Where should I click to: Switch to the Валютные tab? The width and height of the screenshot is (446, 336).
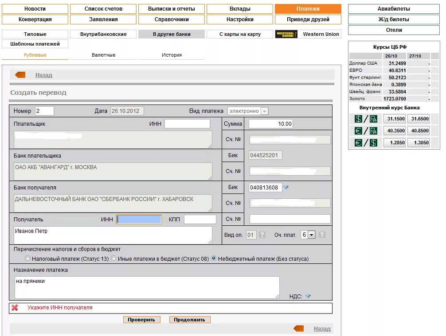103,55
